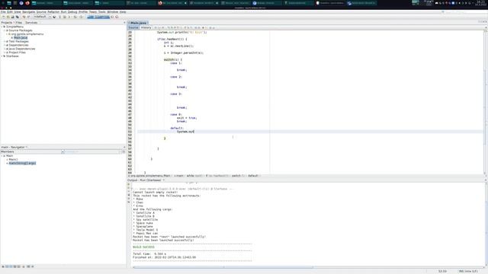
Task: Click the Run Project icon
Action: [x=69, y=17]
